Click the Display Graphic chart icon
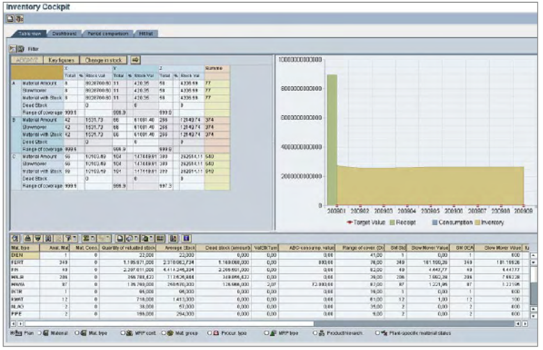Screen dimensions: 543x350 pyautogui.click(x=173, y=238)
